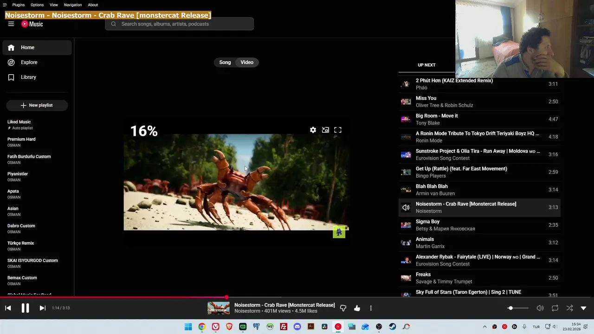Open Adobe Illustrator from the taskbar
The image size is (594, 334).
[311, 327]
